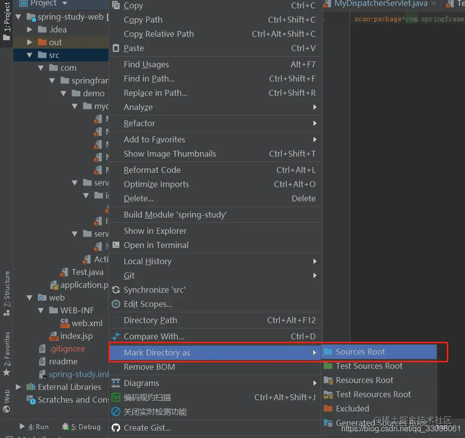The height and width of the screenshot is (438, 465).
Task: Click the green Test Sources Root folder icon
Action: [328, 366]
